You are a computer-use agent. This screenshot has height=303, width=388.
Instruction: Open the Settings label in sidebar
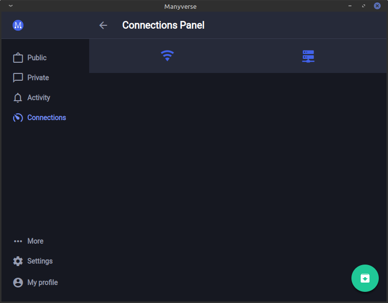[40, 261]
